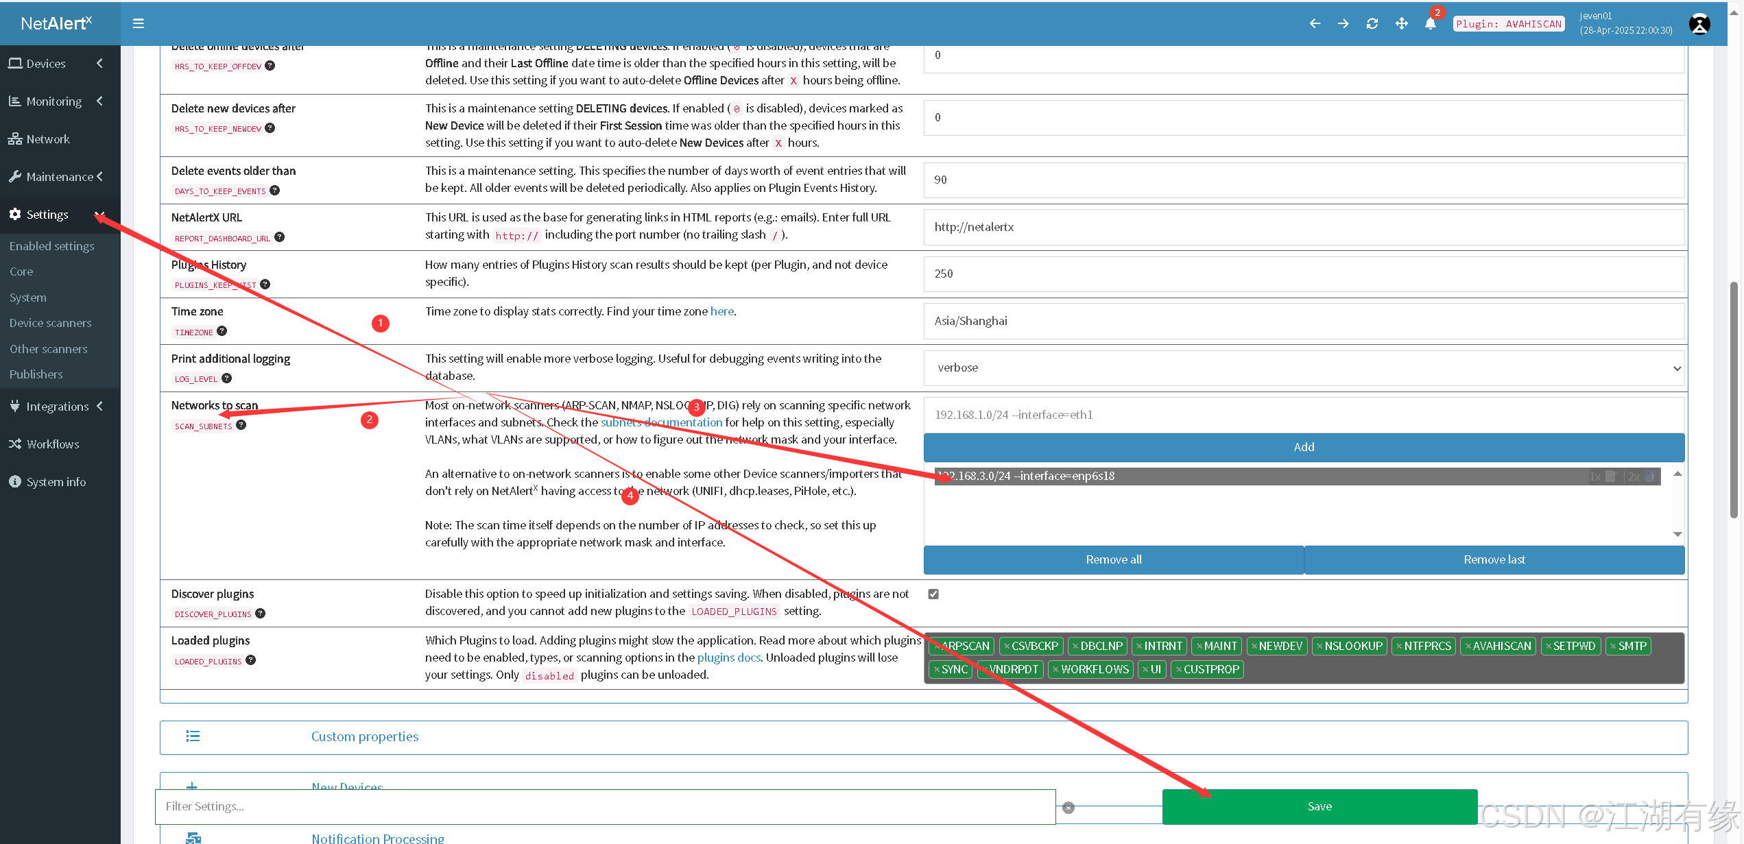Open help for HRS_TO_KEEP_NEWDEV
Viewport: 1744px width, 844px height.
pos(270,128)
